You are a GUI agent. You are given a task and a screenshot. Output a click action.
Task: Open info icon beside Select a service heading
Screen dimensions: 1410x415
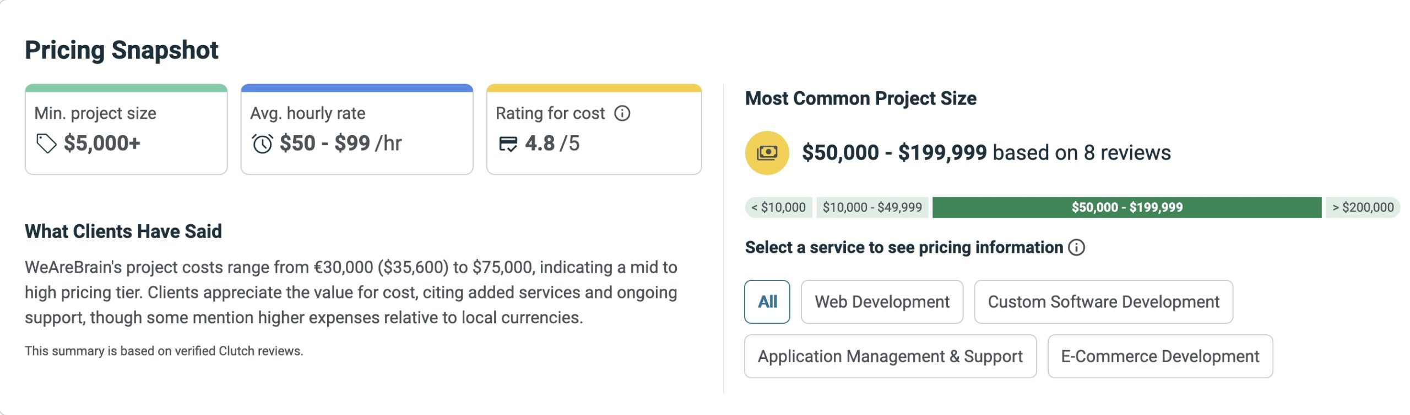(1076, 247)
